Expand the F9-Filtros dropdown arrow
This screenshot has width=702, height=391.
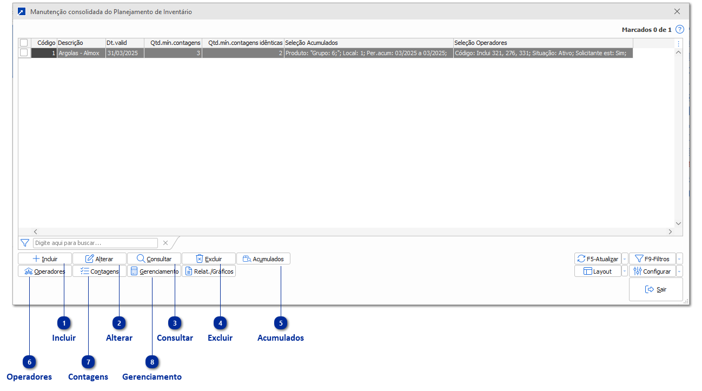(x=679, y=259)
